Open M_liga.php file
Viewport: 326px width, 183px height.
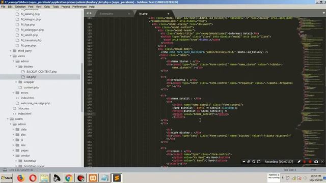(28, 24)
